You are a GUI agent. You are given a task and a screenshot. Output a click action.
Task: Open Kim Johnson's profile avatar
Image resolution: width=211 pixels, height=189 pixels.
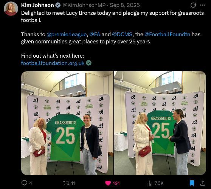point(11,9)
